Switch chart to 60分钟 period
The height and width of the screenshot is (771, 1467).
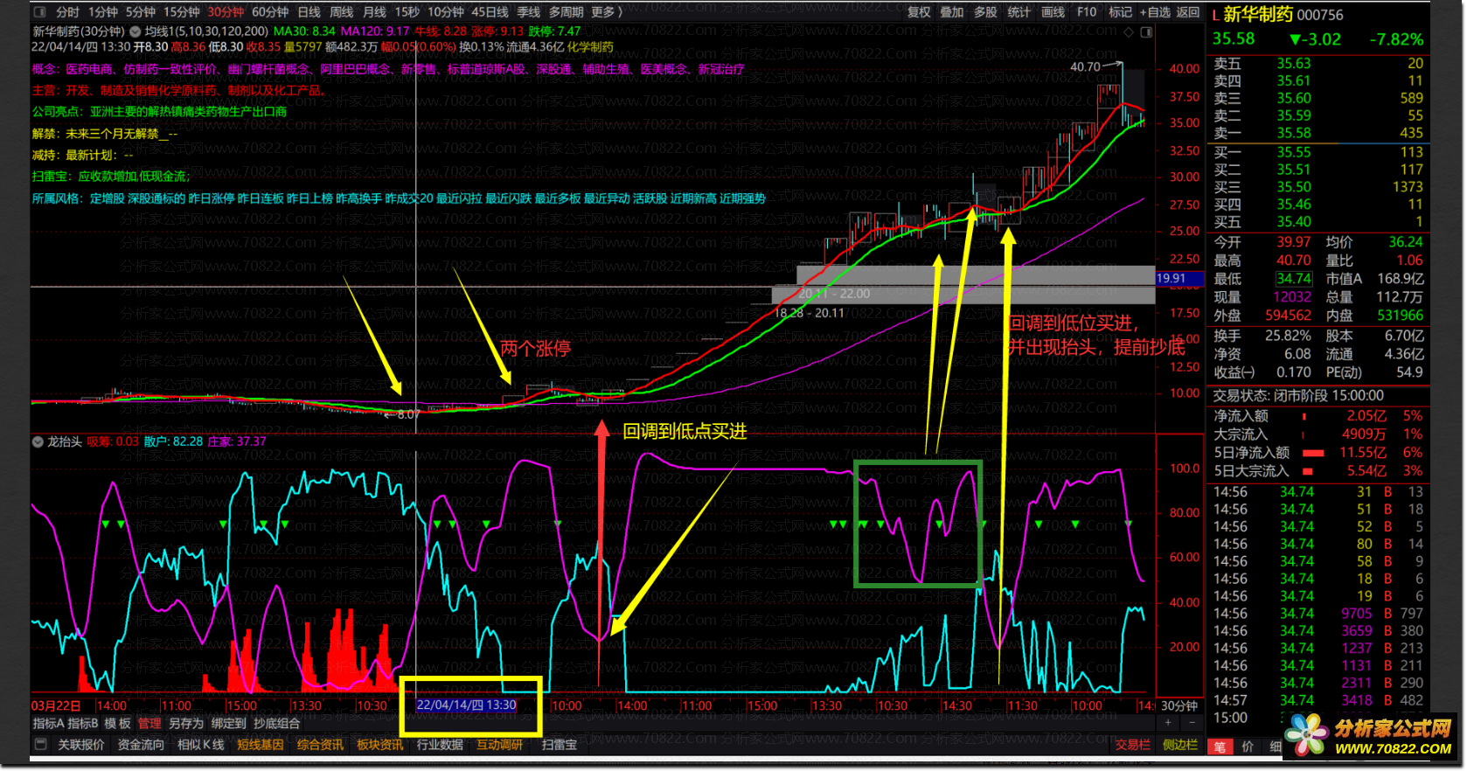270,12
